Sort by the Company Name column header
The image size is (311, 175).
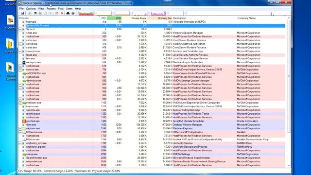(x=261, y=18)
